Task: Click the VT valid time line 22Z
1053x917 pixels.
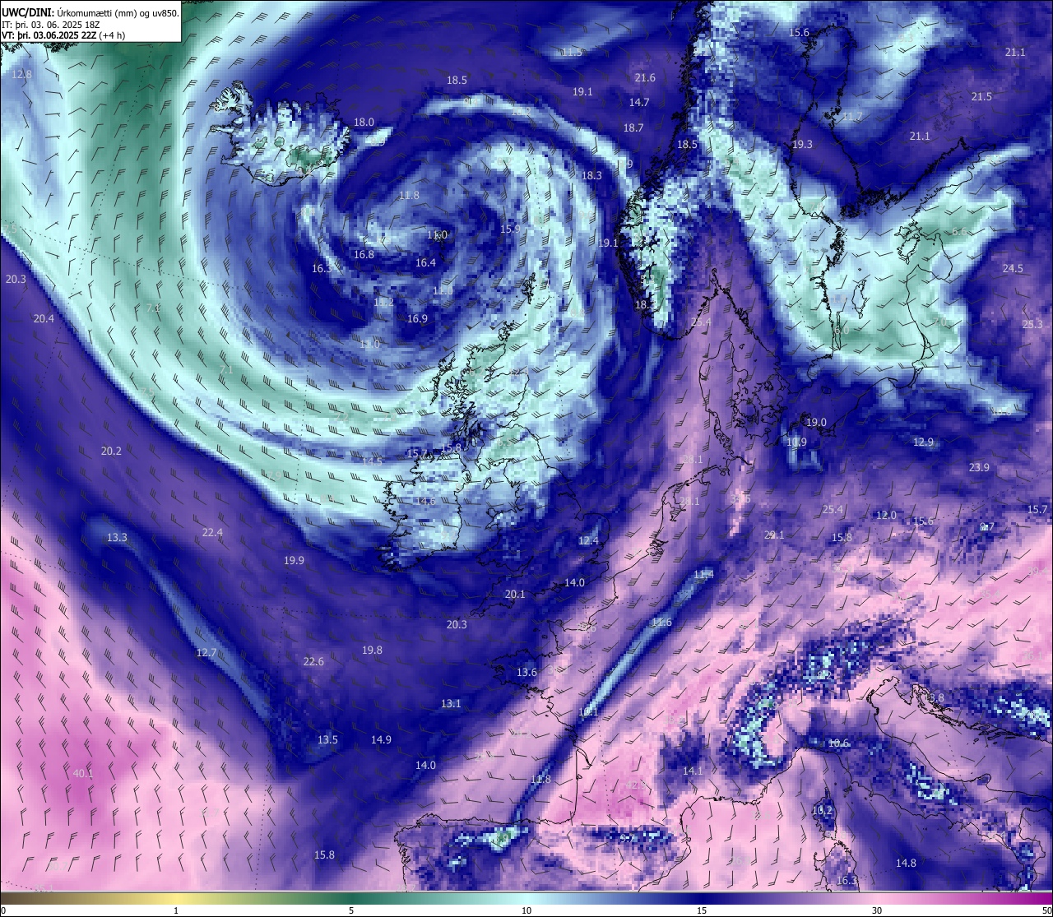Action: click(x=63, y=35)
